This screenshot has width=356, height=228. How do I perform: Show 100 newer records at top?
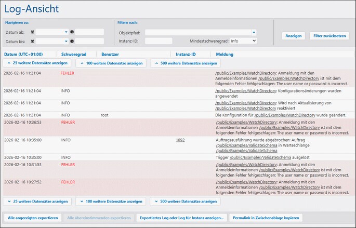coord(111,63)
